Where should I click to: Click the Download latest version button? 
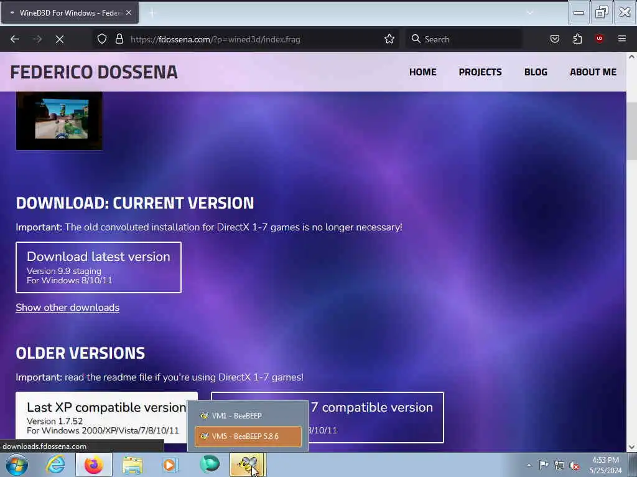(x=98, y=267)
